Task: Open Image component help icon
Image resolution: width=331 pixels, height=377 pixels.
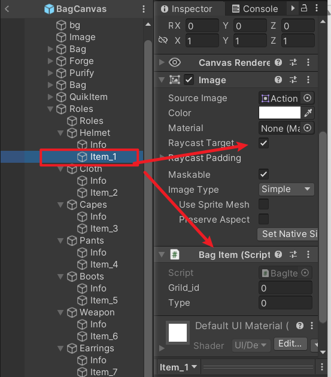Action: click(278, 80)
